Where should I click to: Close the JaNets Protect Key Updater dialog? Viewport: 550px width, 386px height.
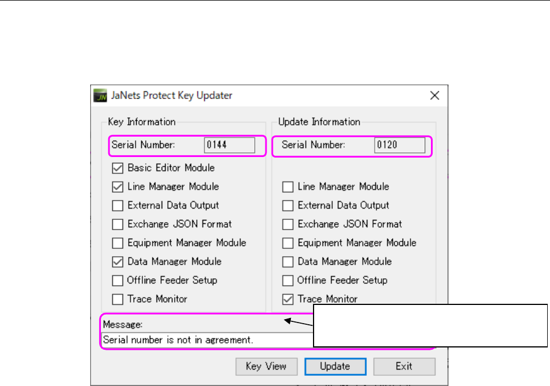435,96
